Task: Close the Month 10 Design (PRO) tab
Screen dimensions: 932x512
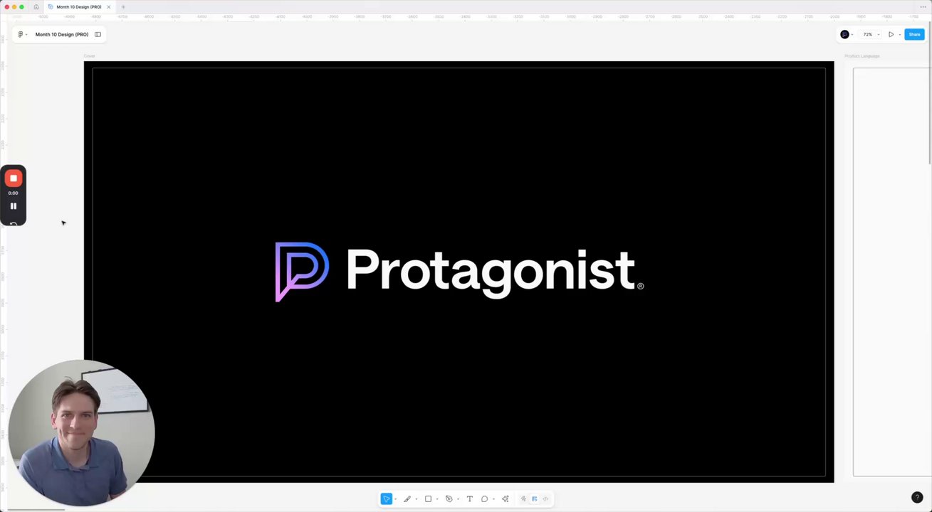Action: tap(108, 7)
